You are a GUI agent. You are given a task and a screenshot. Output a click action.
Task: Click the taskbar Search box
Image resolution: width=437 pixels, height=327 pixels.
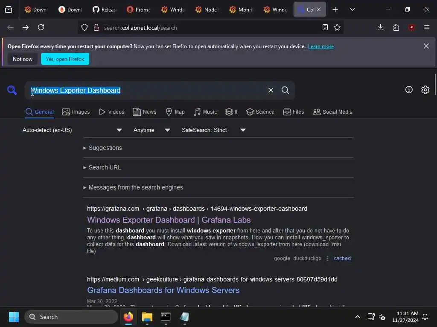71,317
